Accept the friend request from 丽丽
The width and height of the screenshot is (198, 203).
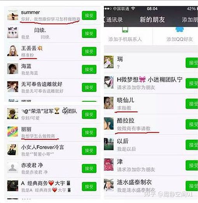point(89,132)
